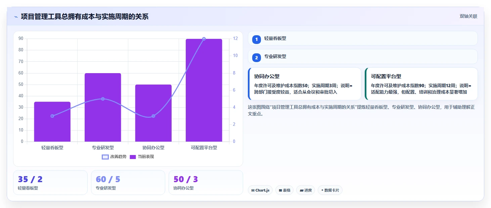This screenshot has height=208, width=491.
Task: Click the right axis value 12
Action: coord(235,39)
